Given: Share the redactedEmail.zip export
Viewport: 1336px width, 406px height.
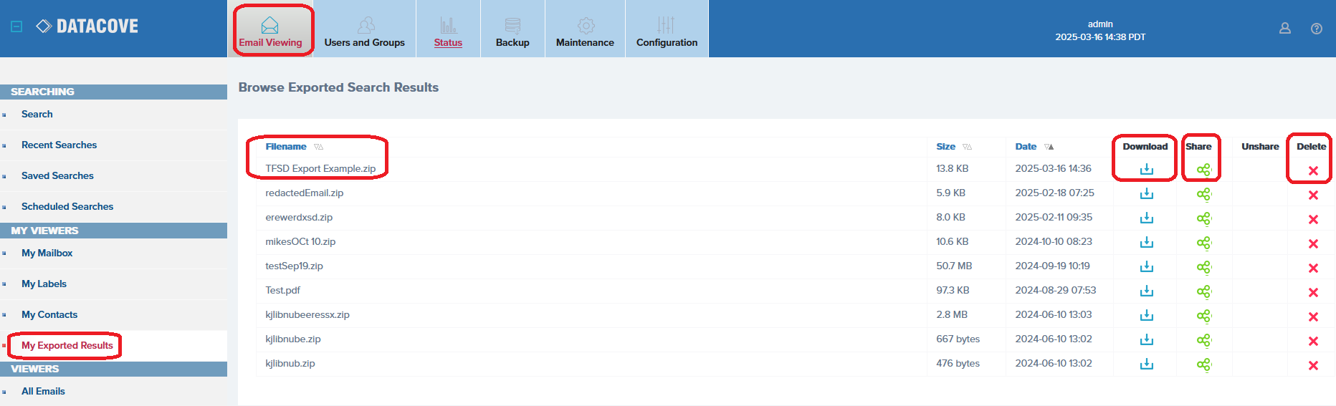Looking at the screenshot, I should click(x=1203, y=194).
